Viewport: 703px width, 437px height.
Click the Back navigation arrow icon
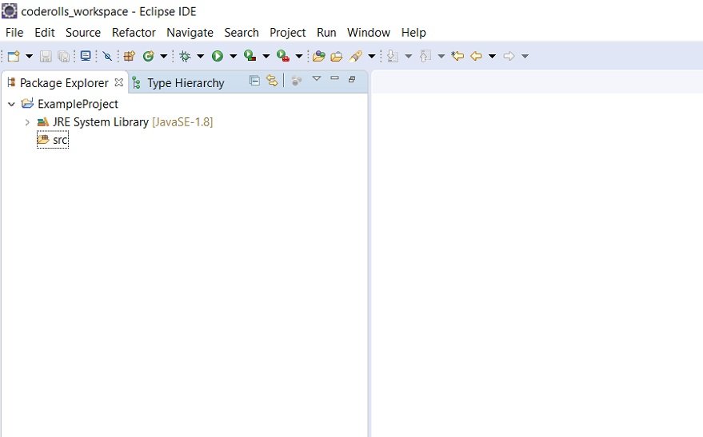[476, 56]
